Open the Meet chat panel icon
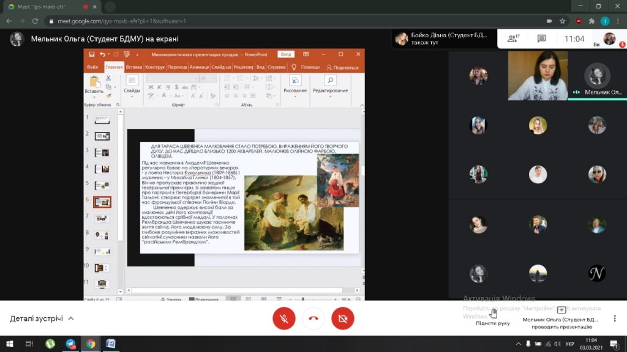This screenshot has height=352, width=627. 541,38
